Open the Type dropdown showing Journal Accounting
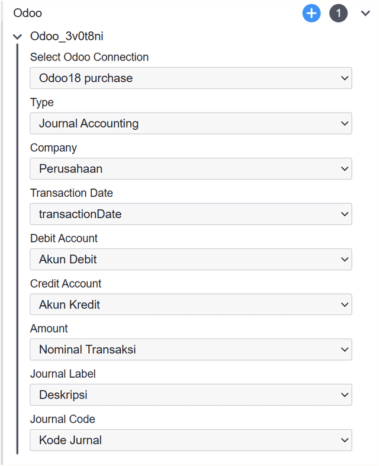 (191, 123)
